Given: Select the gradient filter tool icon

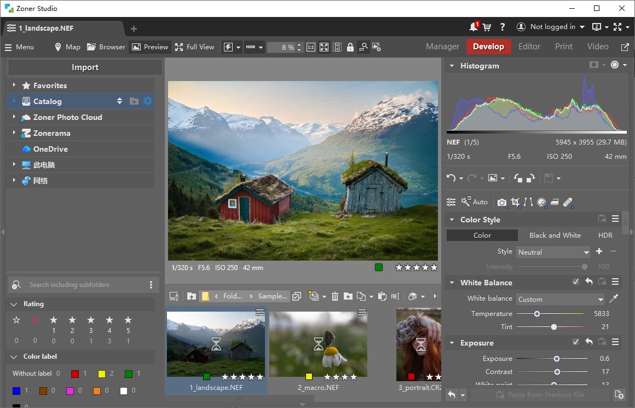Looking at the screenshot, I should pos(555,202).
